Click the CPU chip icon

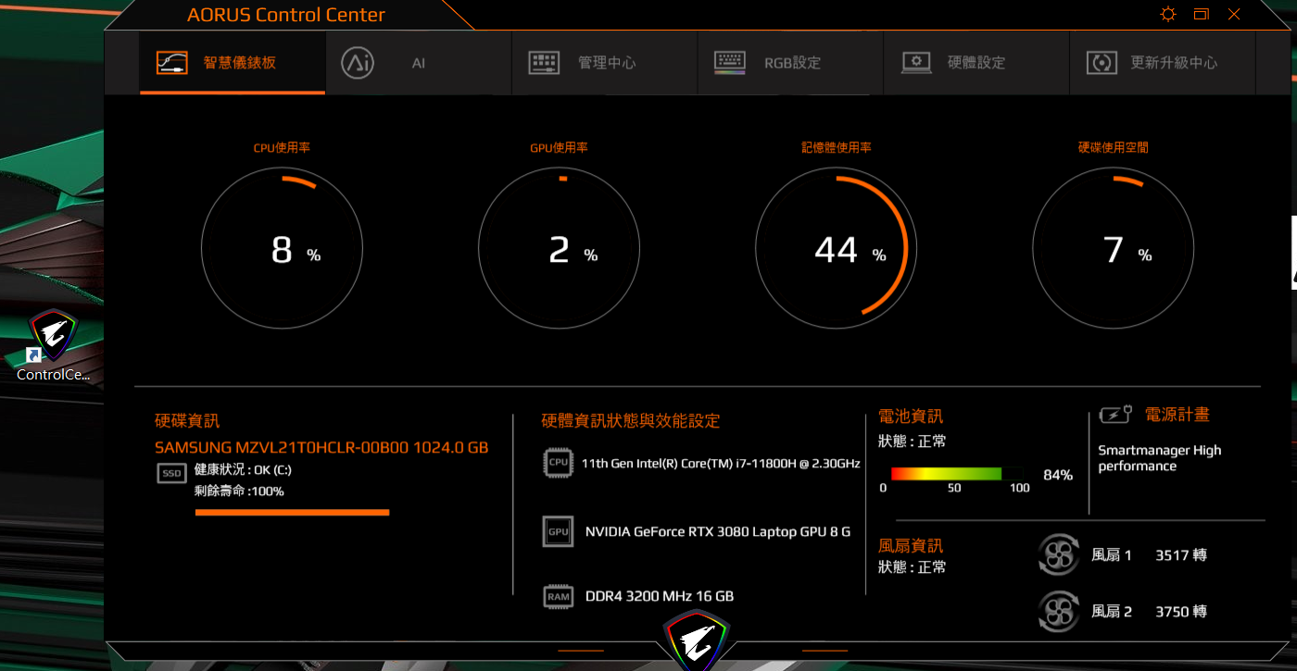point(558,462)
